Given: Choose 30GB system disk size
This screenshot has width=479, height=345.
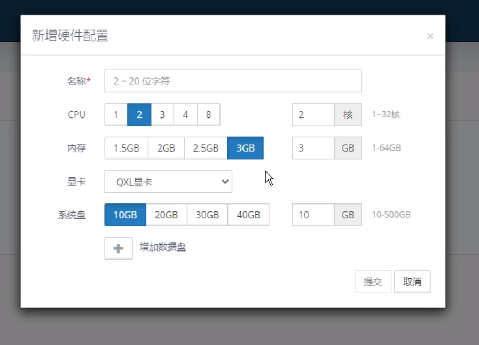Looking at the screenshot, I should coord(207,215).
